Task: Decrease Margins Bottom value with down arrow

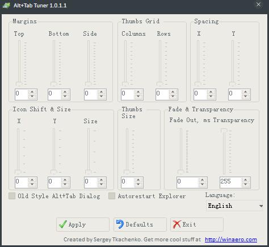Action: [65, 97]
